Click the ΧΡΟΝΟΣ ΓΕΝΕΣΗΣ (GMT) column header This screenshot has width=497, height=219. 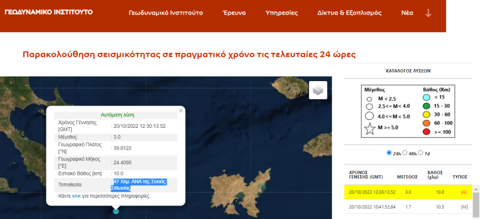pos(366,175)
